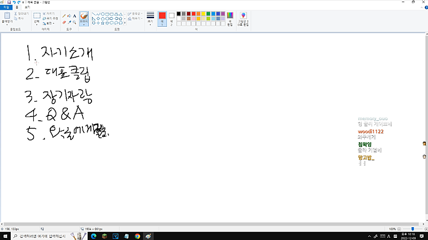
Task: Click the horizontal scrollbar at canvas bottom
Action: (211, 224)
